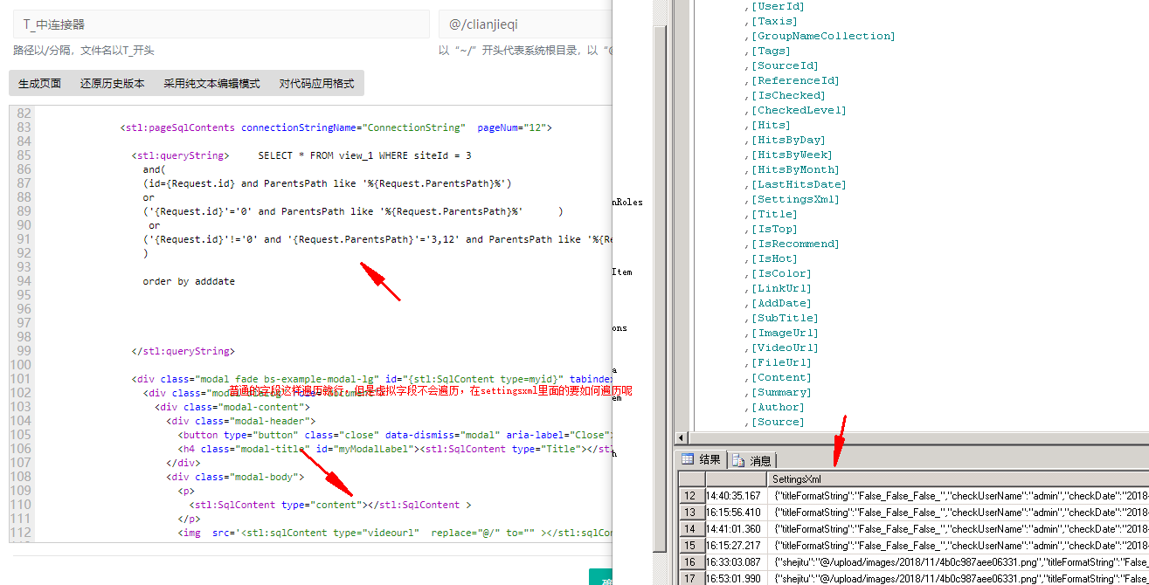Click [IsRecommend] in the SQL column list
Image resolution: width=1149 pixels, height=585 pixels.
click(x=795, y=244)
